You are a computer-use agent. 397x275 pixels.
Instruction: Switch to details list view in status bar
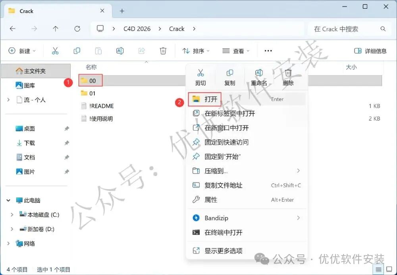378,269
